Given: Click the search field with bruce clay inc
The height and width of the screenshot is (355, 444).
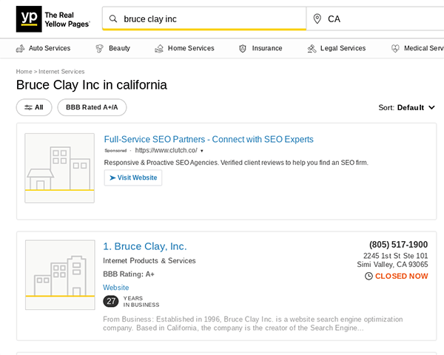Looking at the screenshot, I should click(x=204, y=19).
